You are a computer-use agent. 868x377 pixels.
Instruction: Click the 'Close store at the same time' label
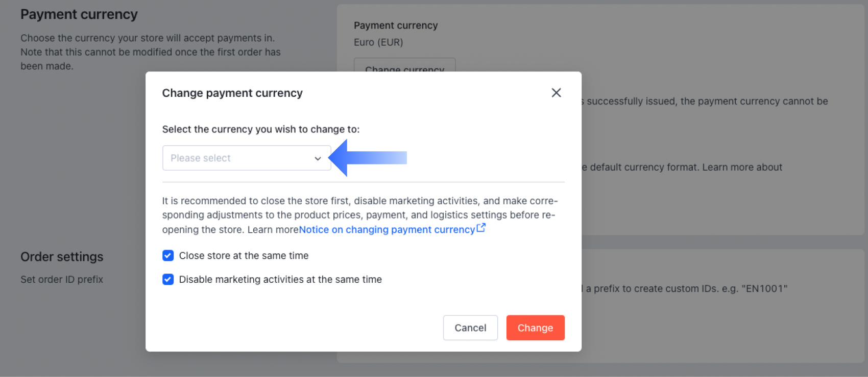[244, 256]
